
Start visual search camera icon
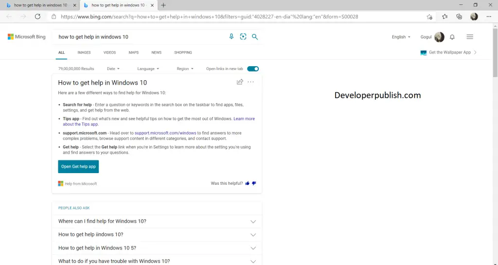coord(243,36)
